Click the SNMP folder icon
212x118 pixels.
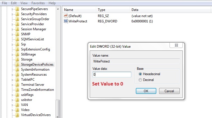[17, 34]
